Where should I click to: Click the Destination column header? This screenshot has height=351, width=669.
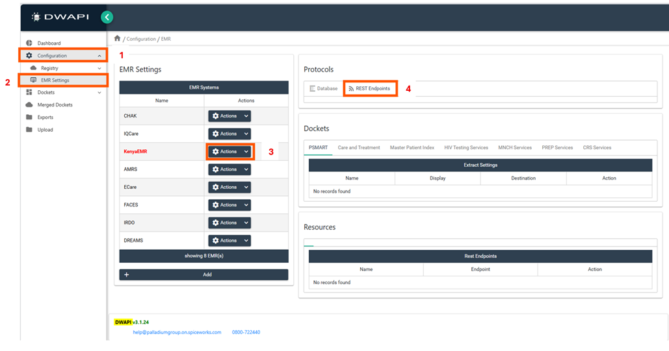(523, 178)
